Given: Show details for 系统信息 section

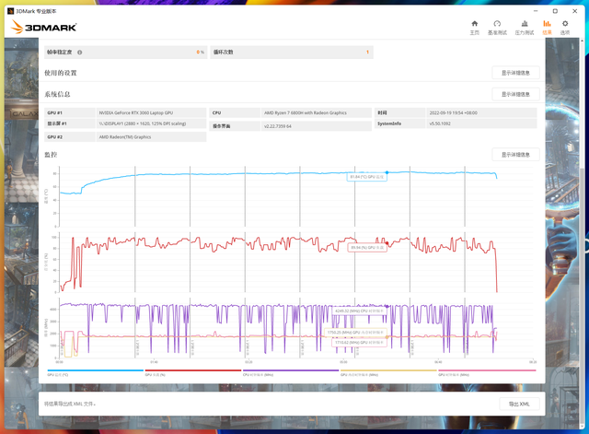Looking at the screenshot, I should coord(515,94).
